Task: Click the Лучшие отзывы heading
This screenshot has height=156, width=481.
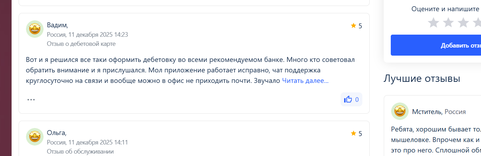Action: pos(422,78)
